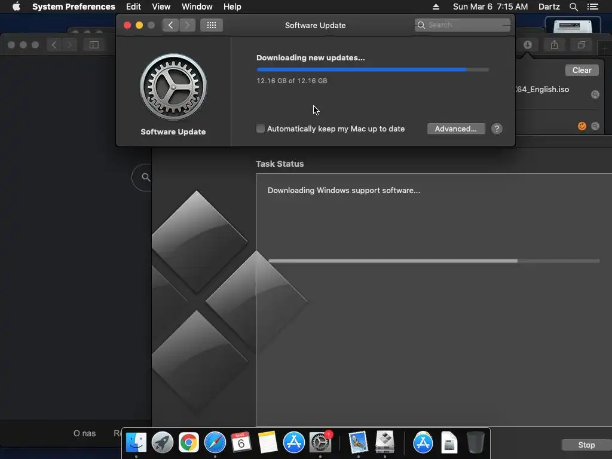
Task: Reveal second download with magnifier icon
Action: pos(595,126)
